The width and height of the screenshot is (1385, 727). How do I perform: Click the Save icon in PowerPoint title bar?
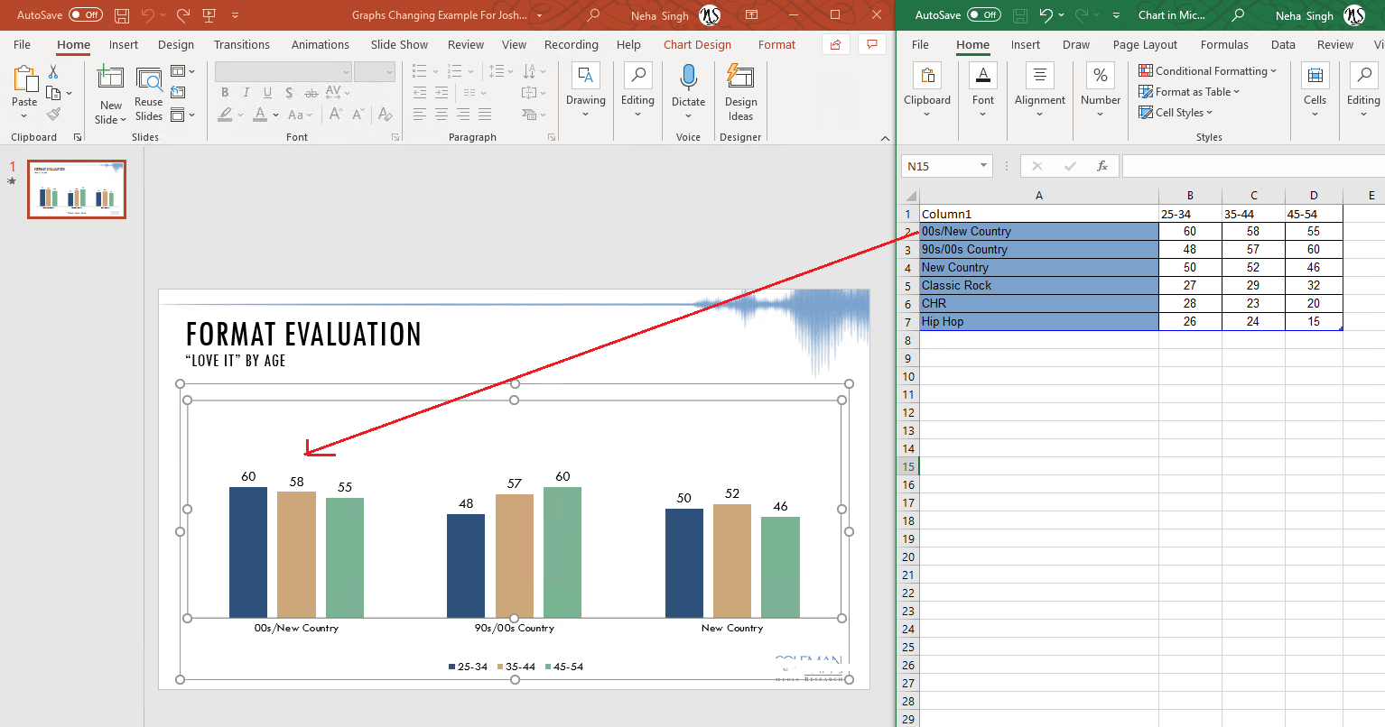[122, 15]
